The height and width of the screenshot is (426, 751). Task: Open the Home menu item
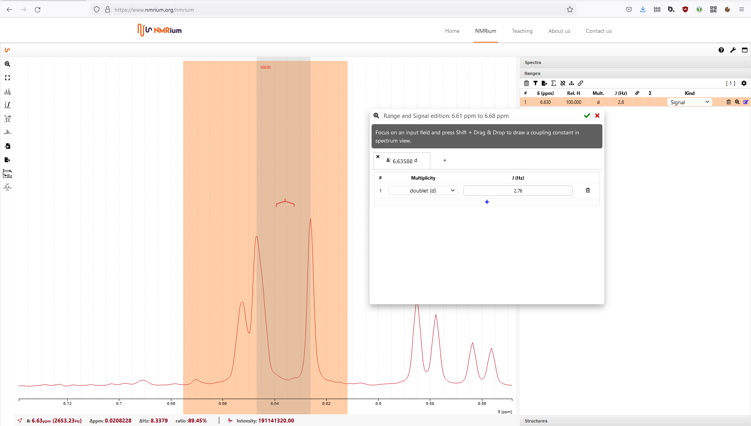point(452,31)
